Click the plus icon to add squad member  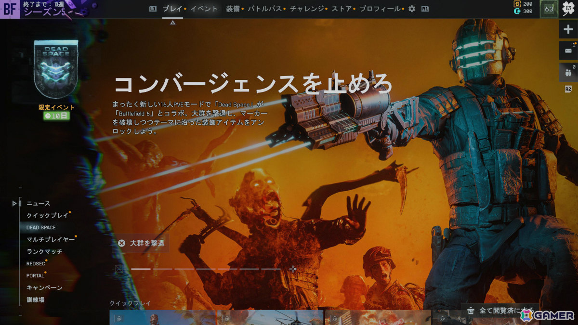[x=568, y=29]
